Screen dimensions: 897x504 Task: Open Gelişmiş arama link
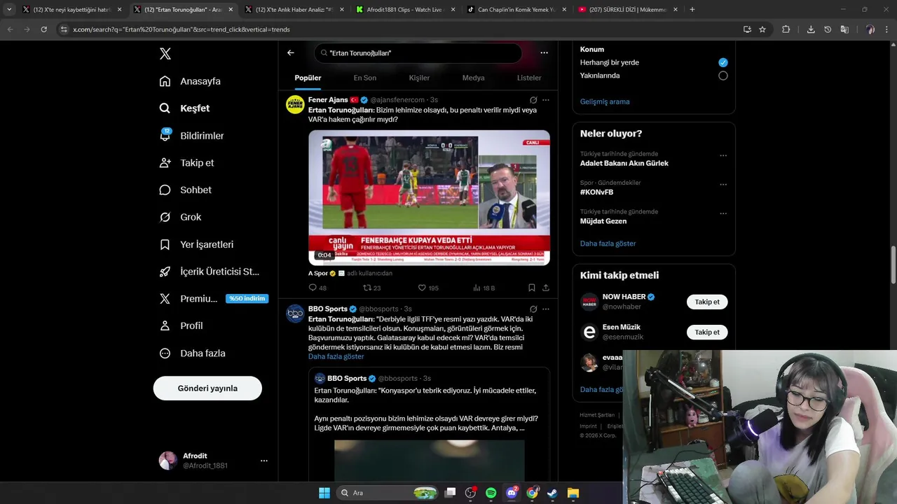pos(605,101)
